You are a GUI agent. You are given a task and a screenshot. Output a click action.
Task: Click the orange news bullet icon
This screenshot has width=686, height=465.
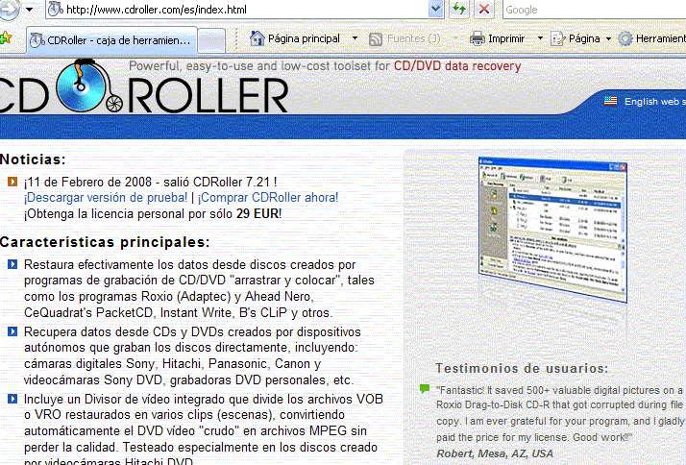pos(12,182)
